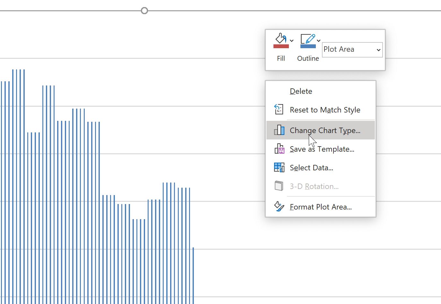
Task: Select the shortest single blue bar
Action: [193, 276]
